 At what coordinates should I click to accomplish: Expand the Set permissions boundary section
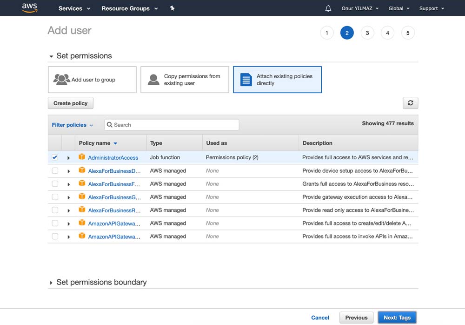tap(51, 283)
